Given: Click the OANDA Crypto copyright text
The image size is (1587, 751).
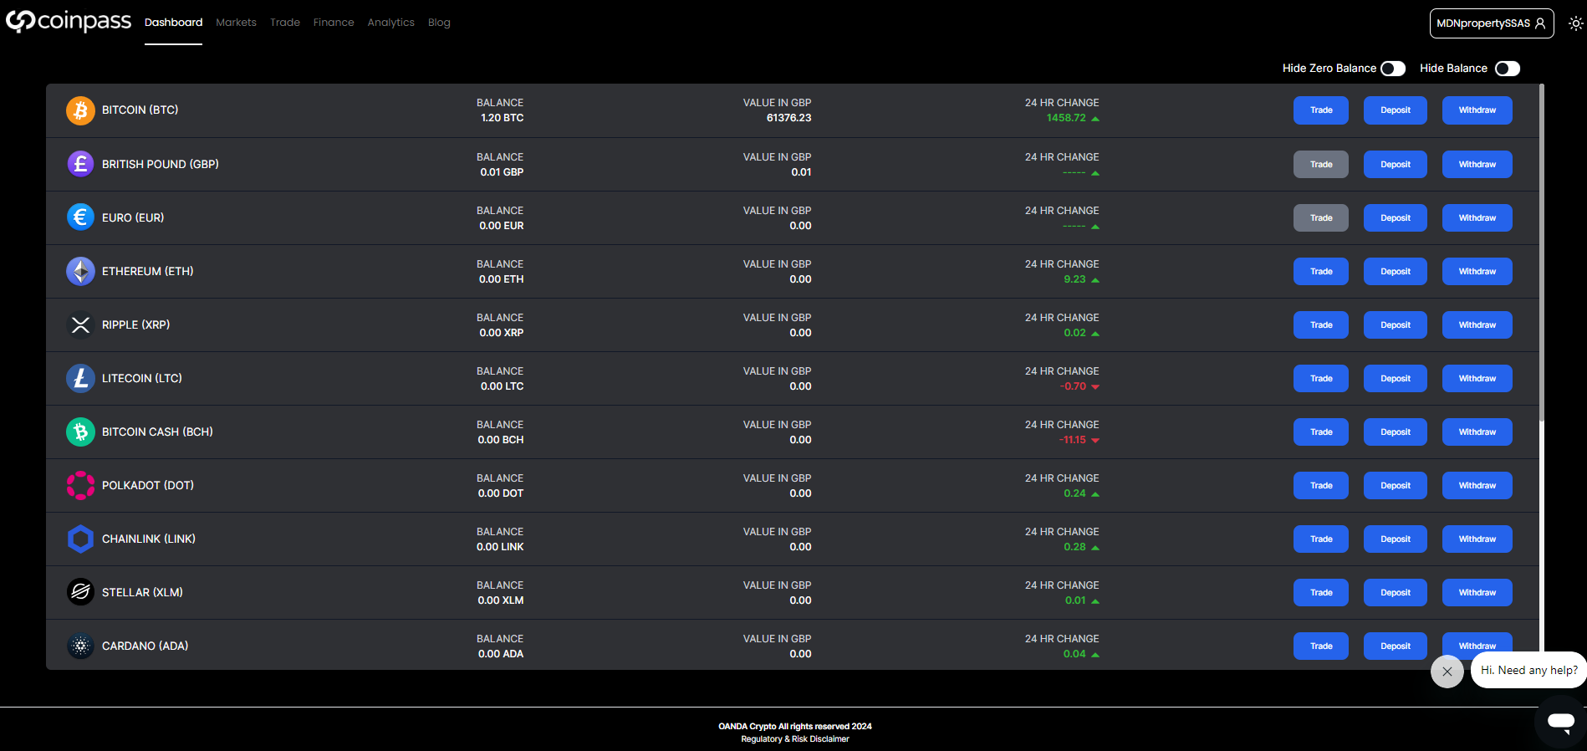Looking at the screenshot, I should (x=795, y=727).
